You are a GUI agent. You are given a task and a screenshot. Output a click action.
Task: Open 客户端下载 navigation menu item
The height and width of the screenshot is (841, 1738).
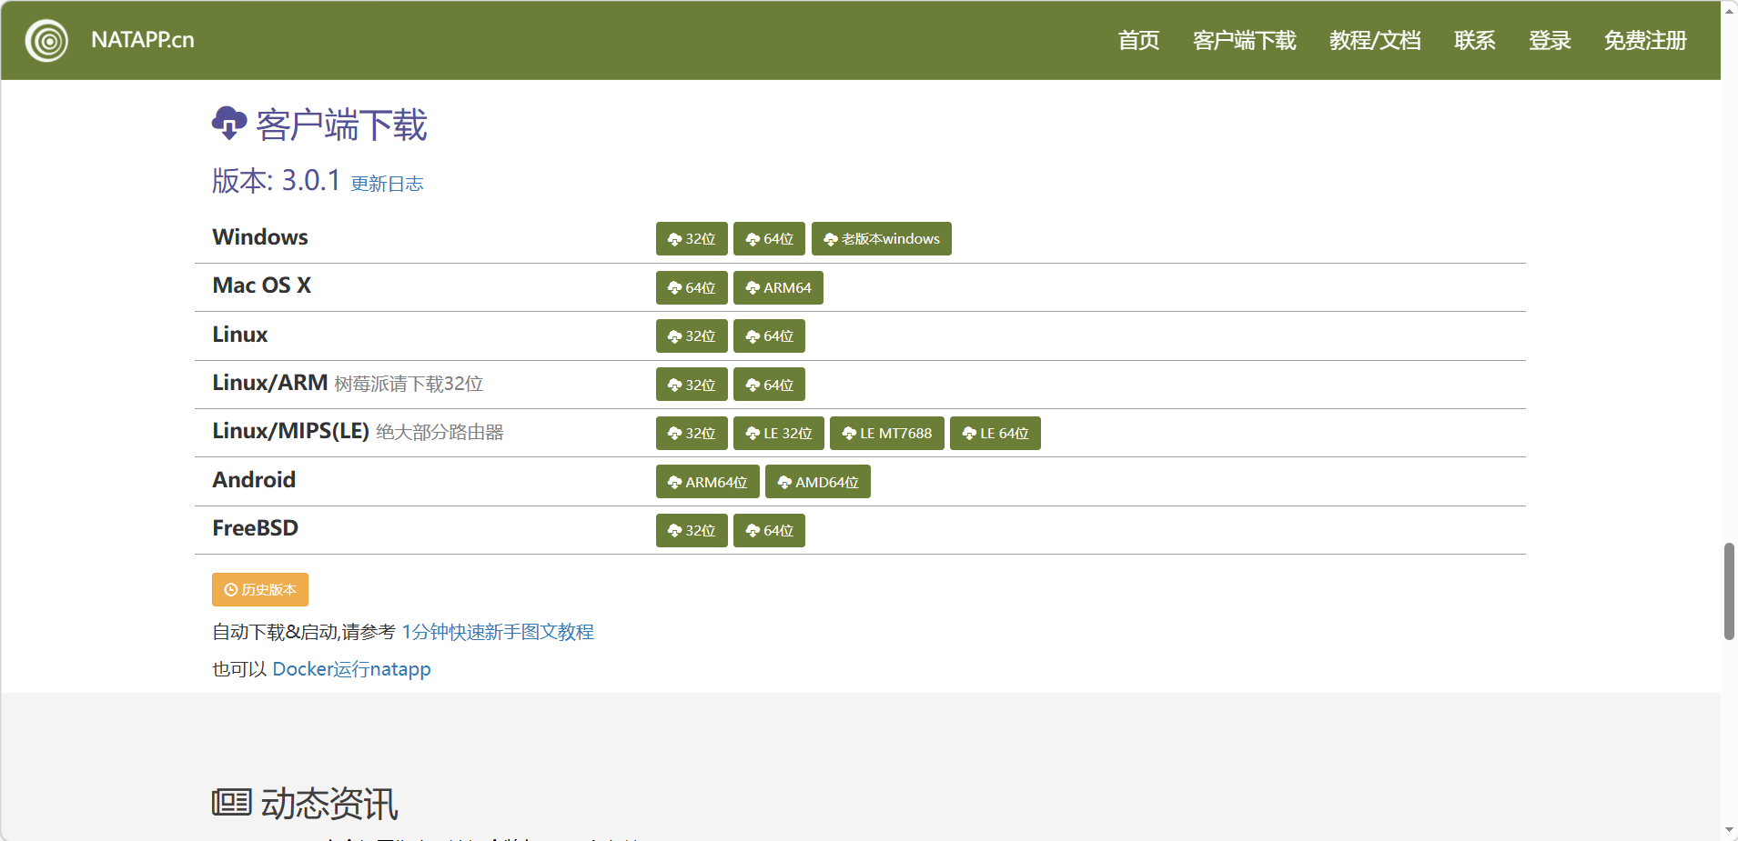pos(1244,40)
